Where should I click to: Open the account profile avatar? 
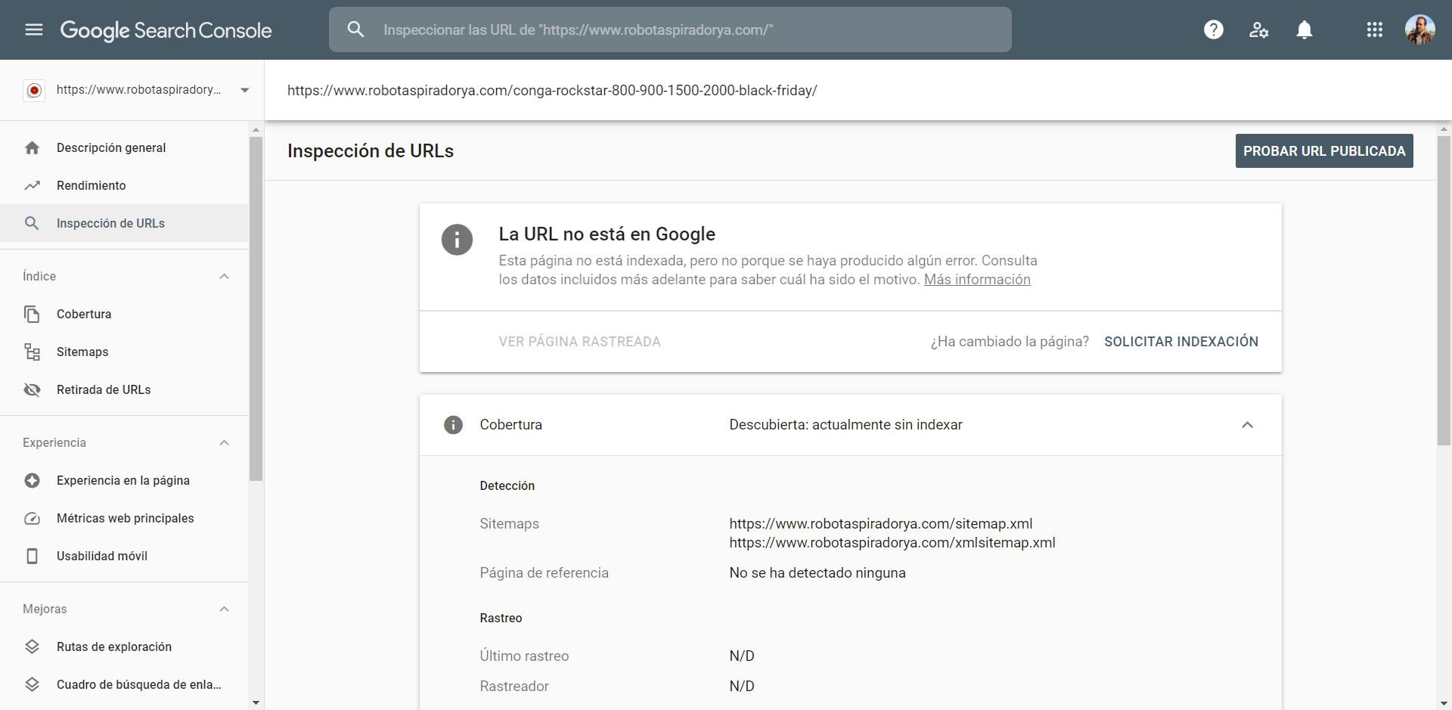click(1419, 29)
